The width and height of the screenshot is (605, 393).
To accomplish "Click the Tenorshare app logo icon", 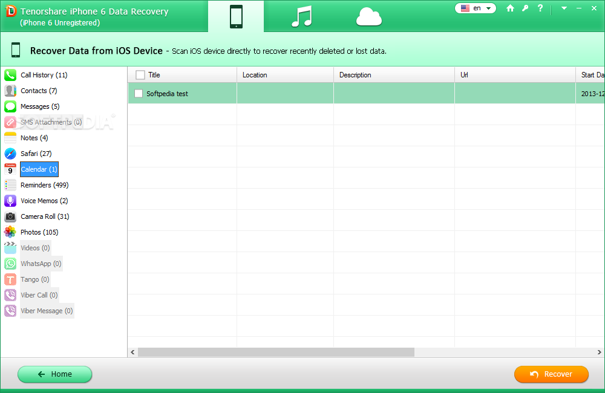I will click(x=11, y=11).
